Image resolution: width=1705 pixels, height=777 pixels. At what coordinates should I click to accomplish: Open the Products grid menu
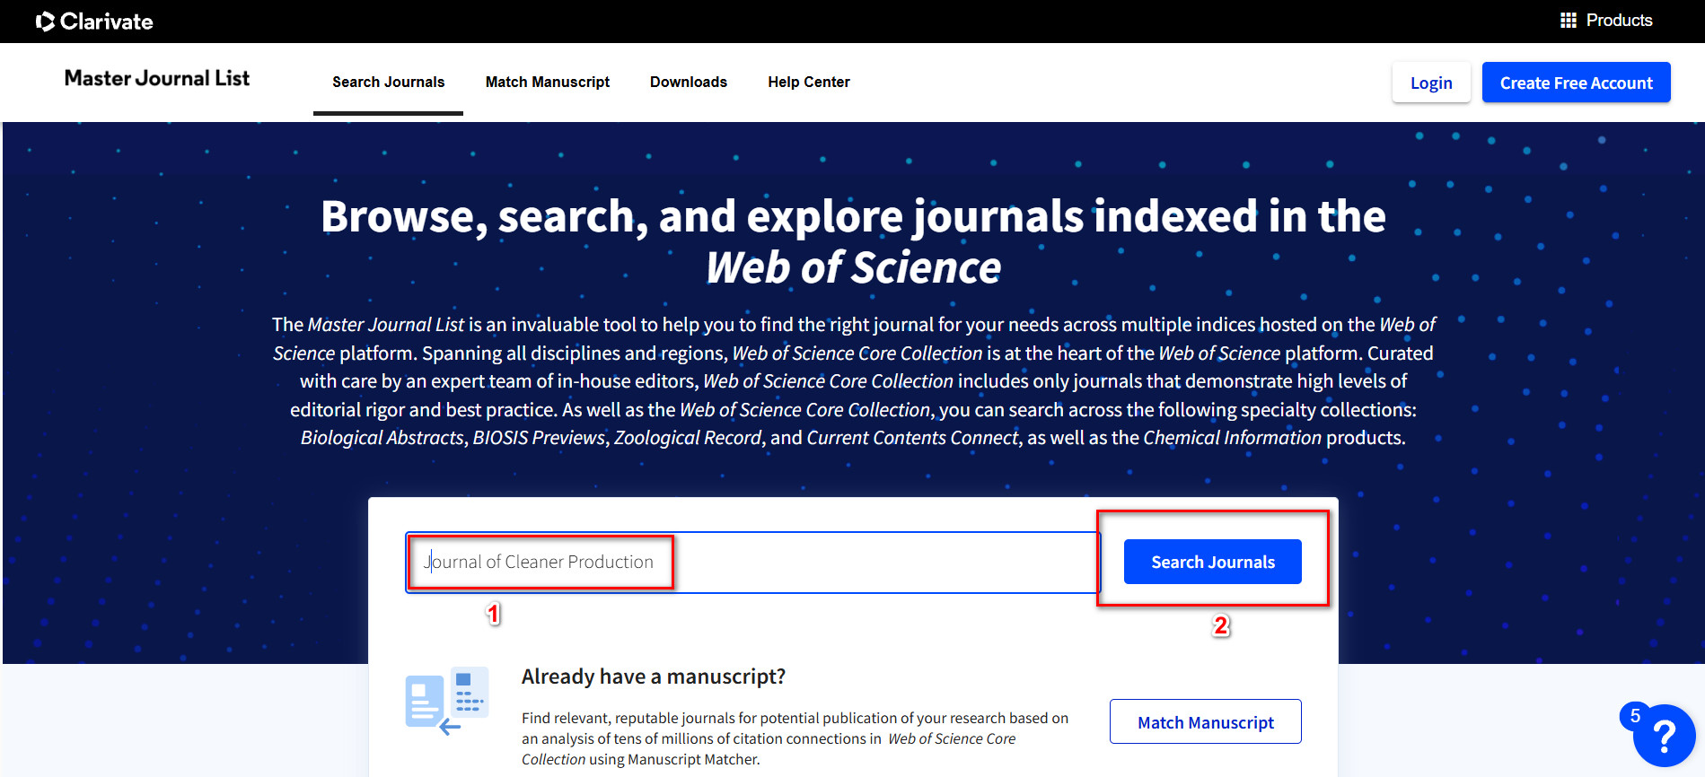point(1605,21)
